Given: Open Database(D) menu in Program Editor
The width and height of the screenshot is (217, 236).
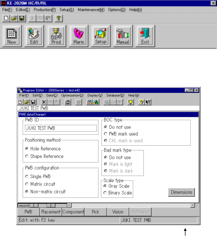Looking at the screenshot, I should coord(115,95).
